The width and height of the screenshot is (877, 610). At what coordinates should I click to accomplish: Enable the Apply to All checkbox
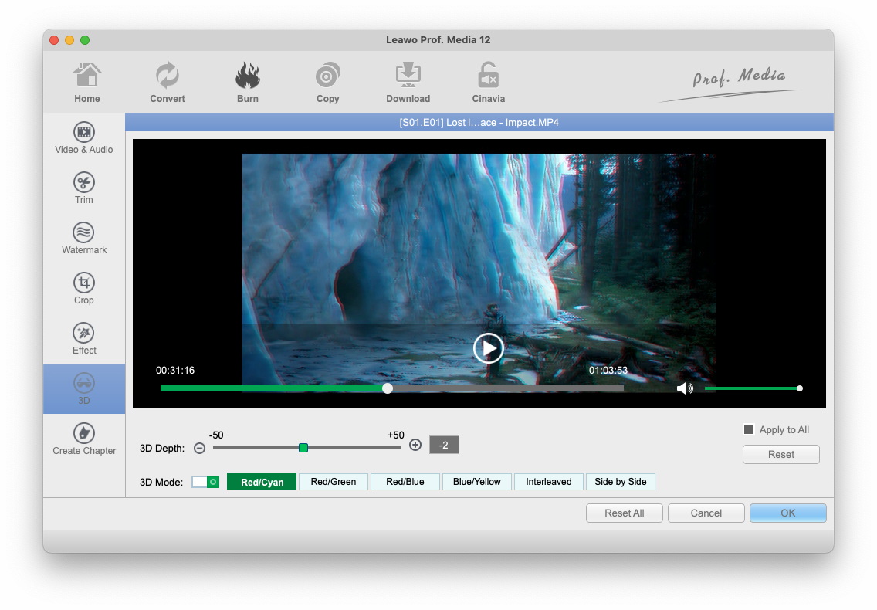(748, 430)
